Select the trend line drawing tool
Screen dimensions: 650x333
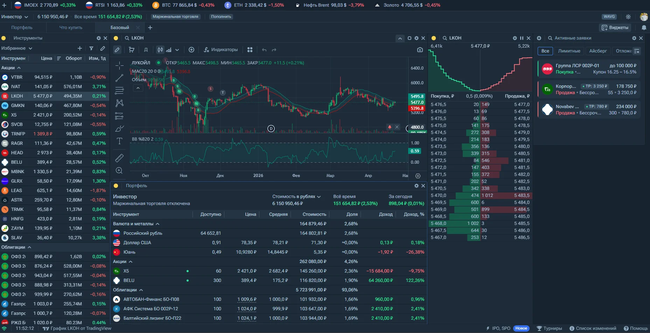(x=119, y=78)
